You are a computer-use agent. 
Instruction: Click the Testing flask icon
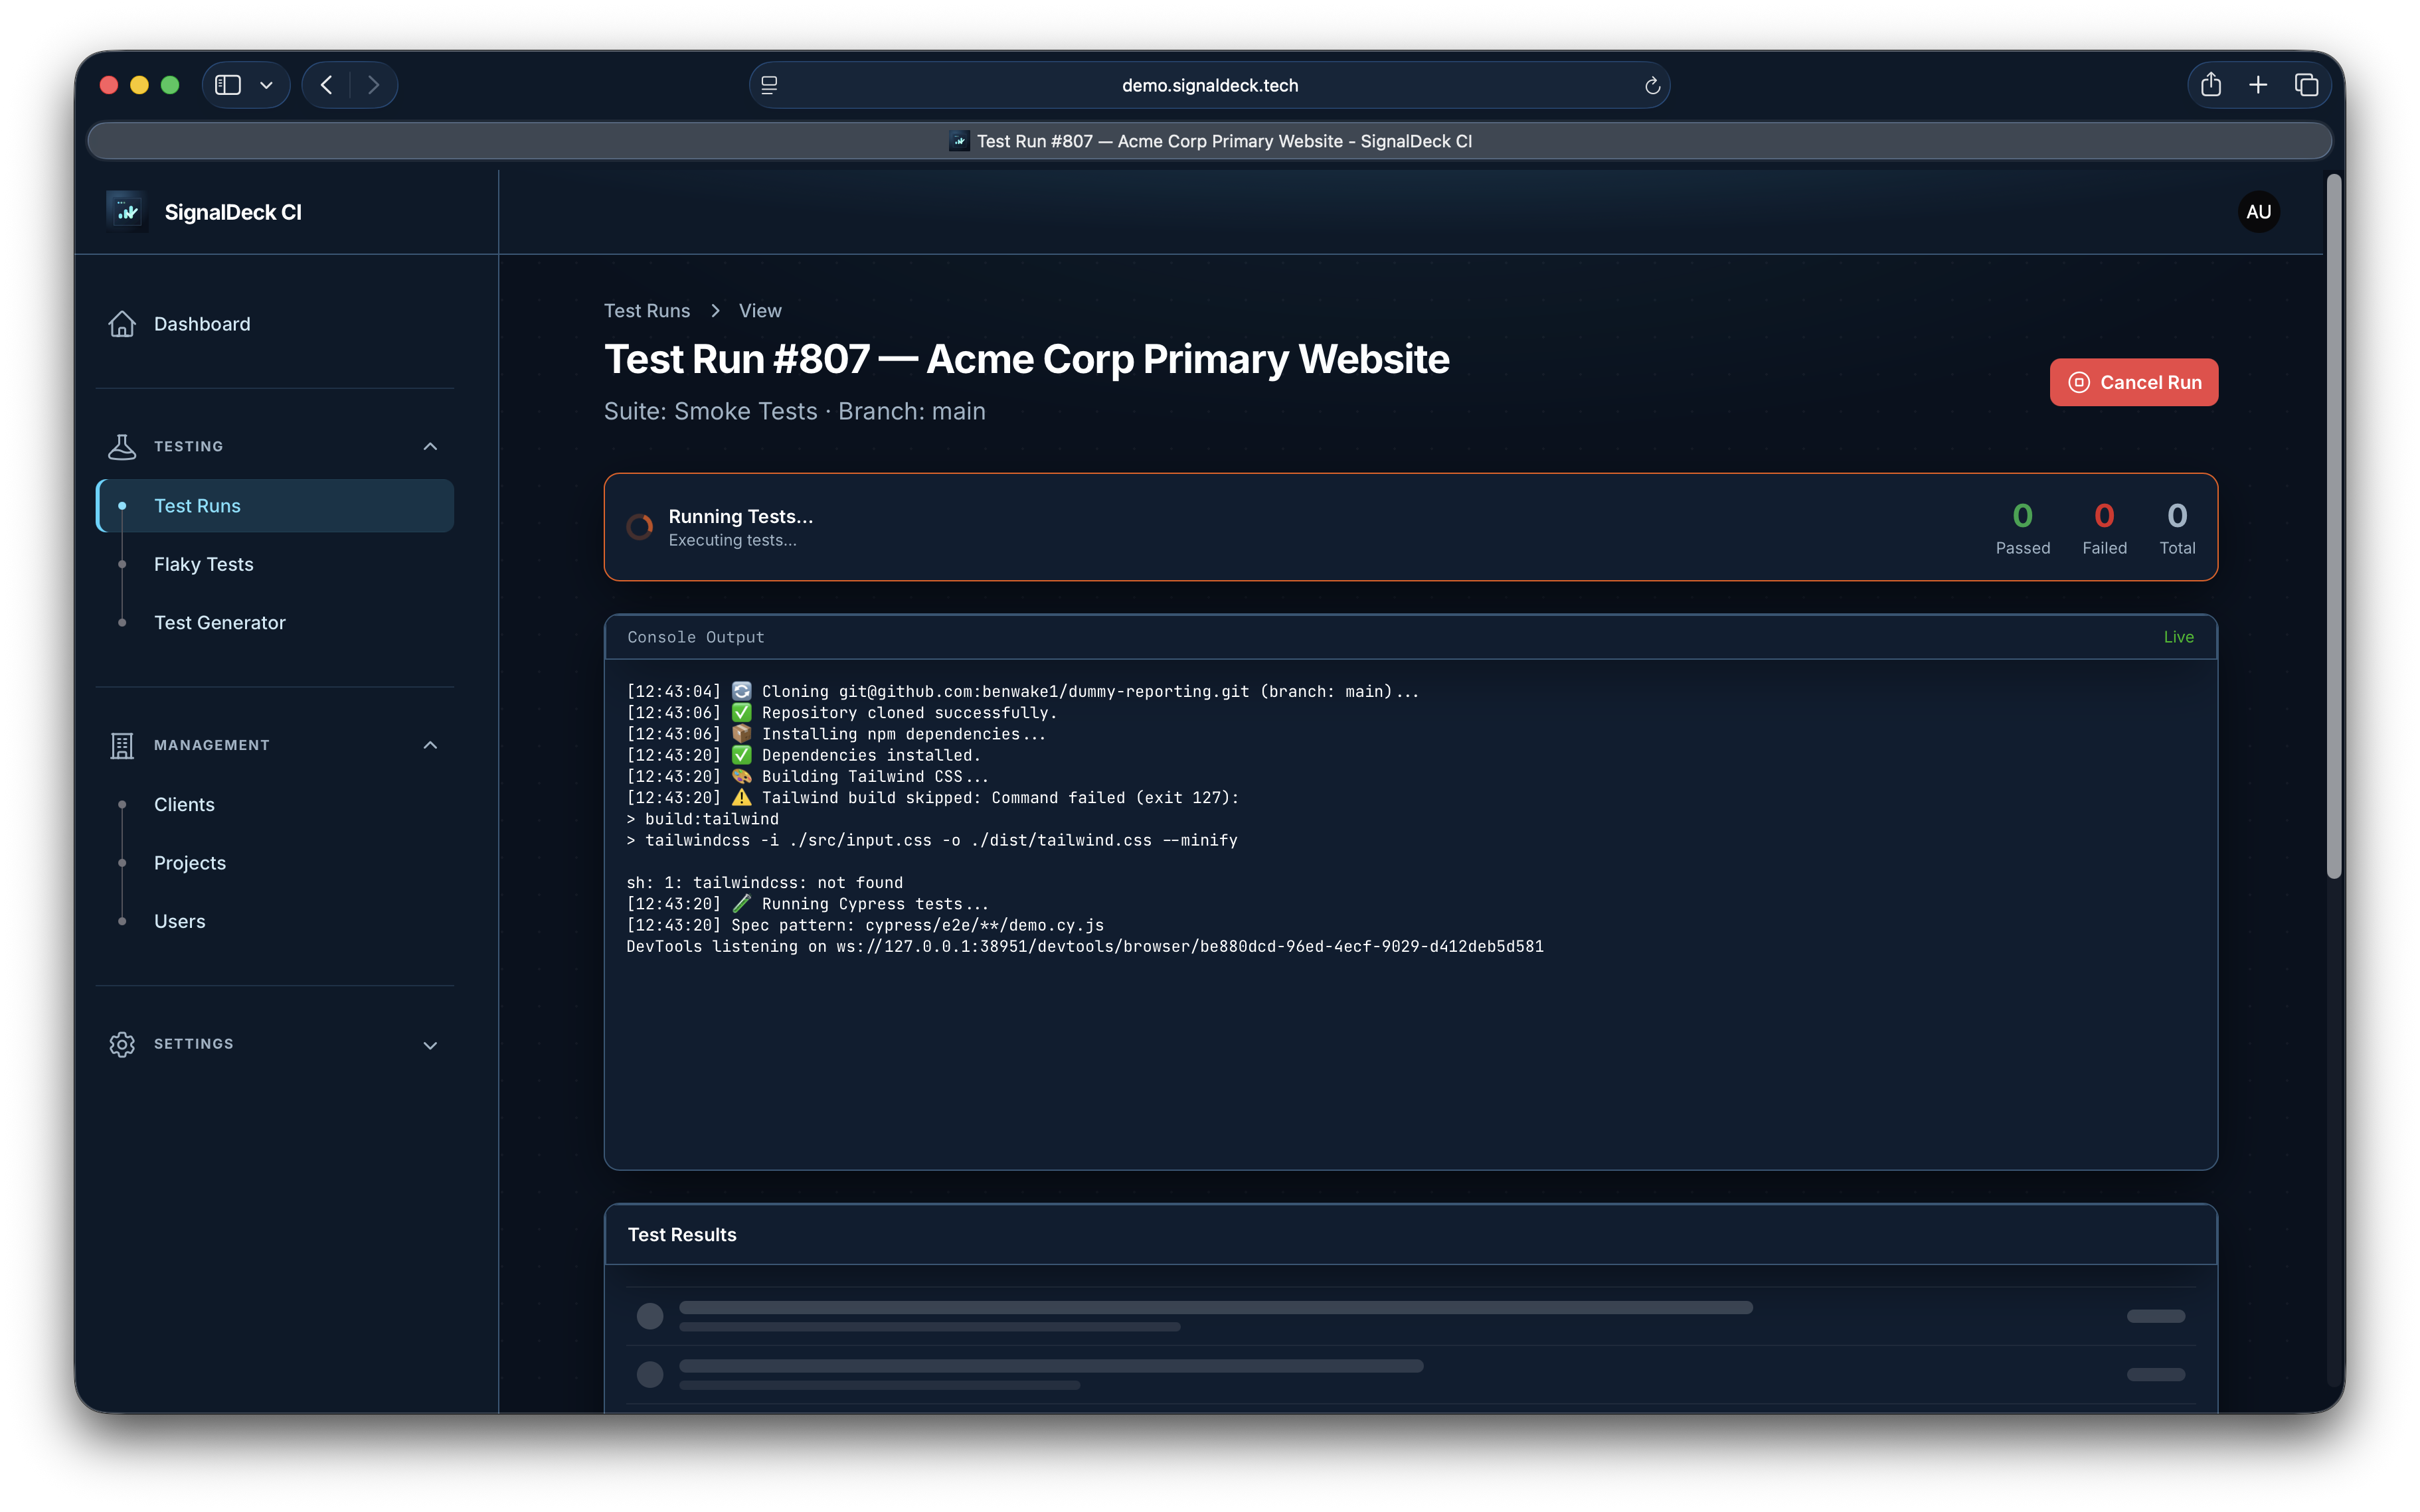click(x=122, y=446)
